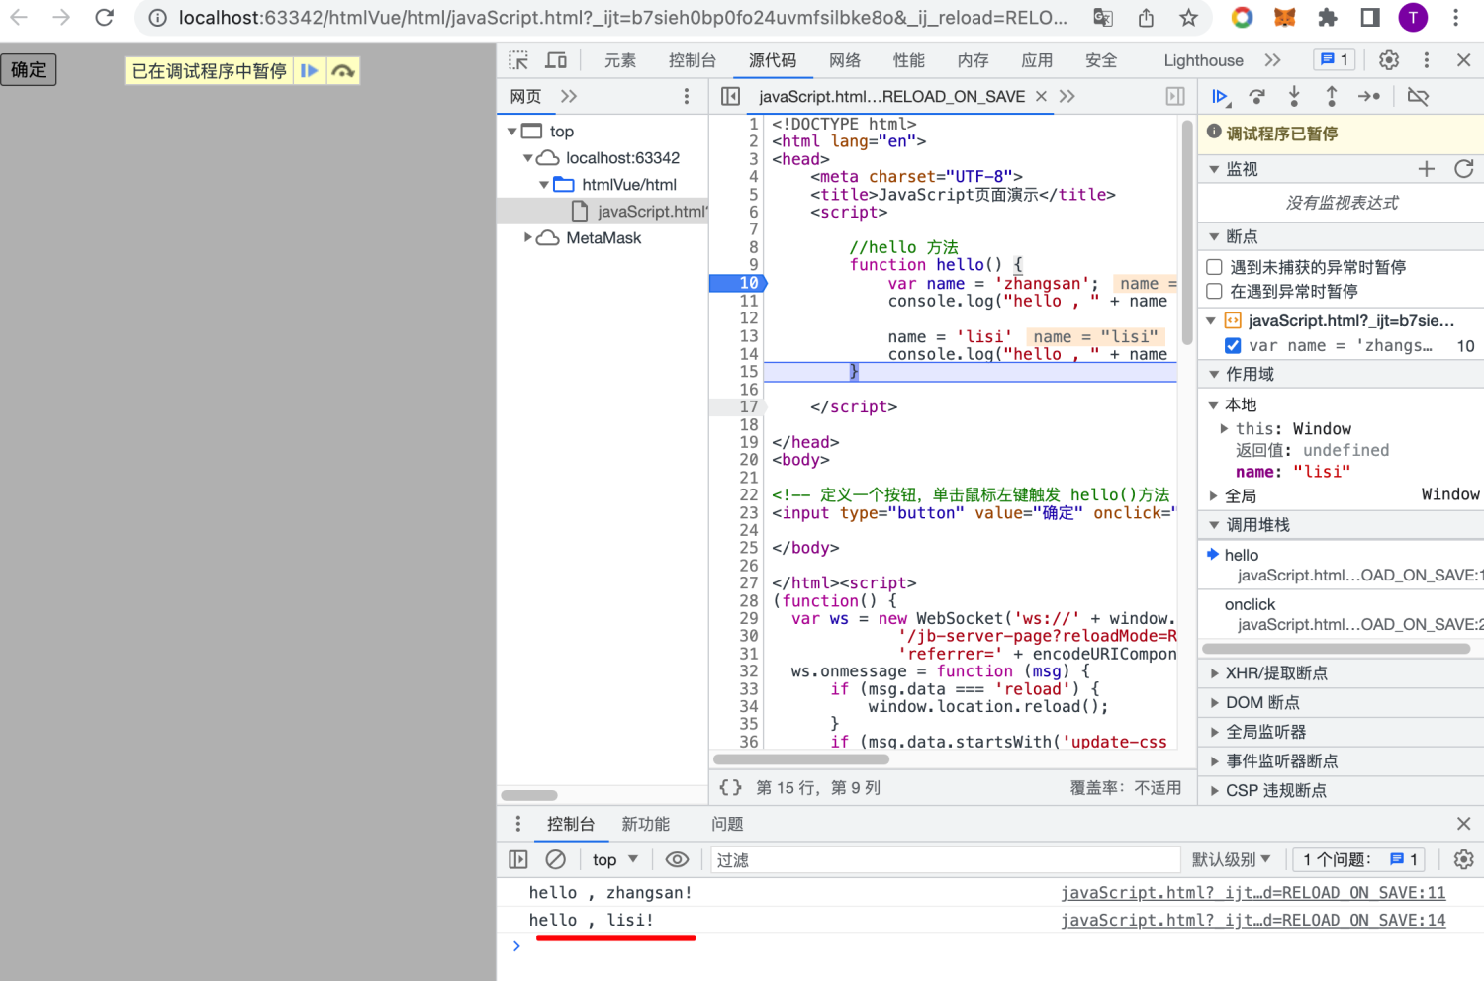Click the issues badge in DevTools toolbar
This screenshot has width=1484, height=981.
(x=1335, y=60)
